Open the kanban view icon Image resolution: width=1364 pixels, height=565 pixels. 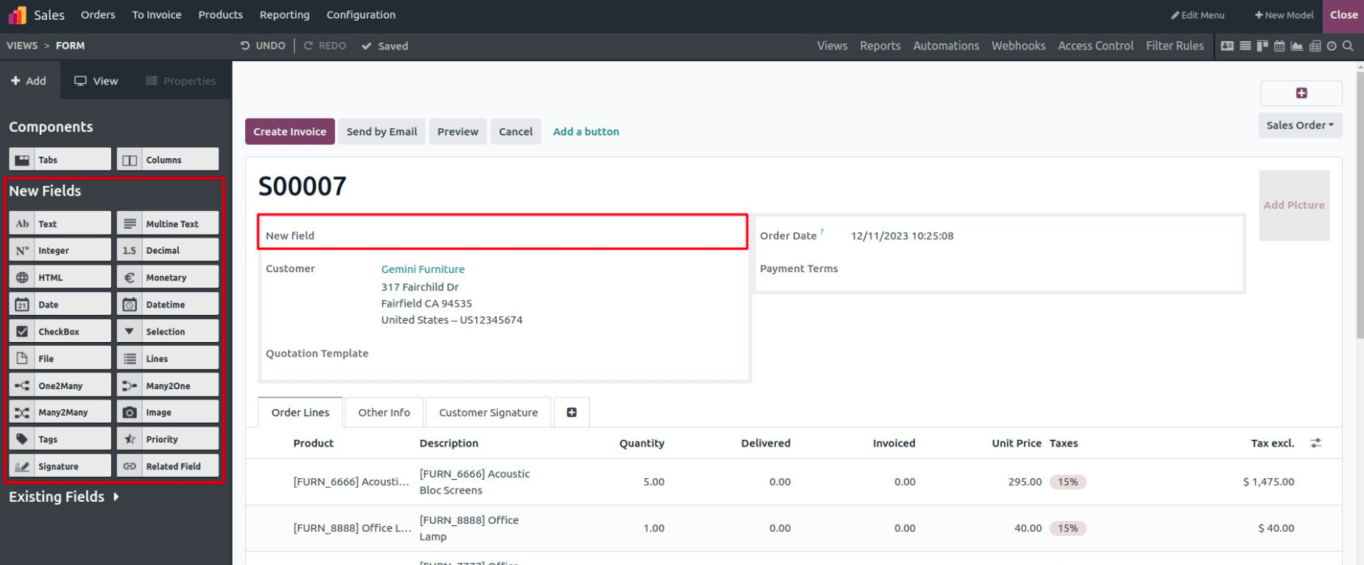click(1262, 46)
